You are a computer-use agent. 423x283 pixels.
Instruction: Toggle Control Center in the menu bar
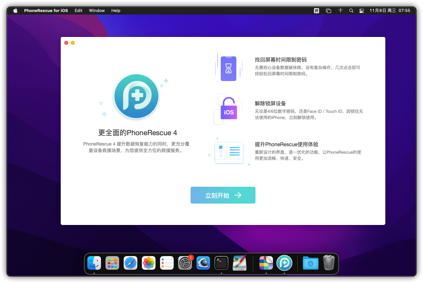pos(361,10)
